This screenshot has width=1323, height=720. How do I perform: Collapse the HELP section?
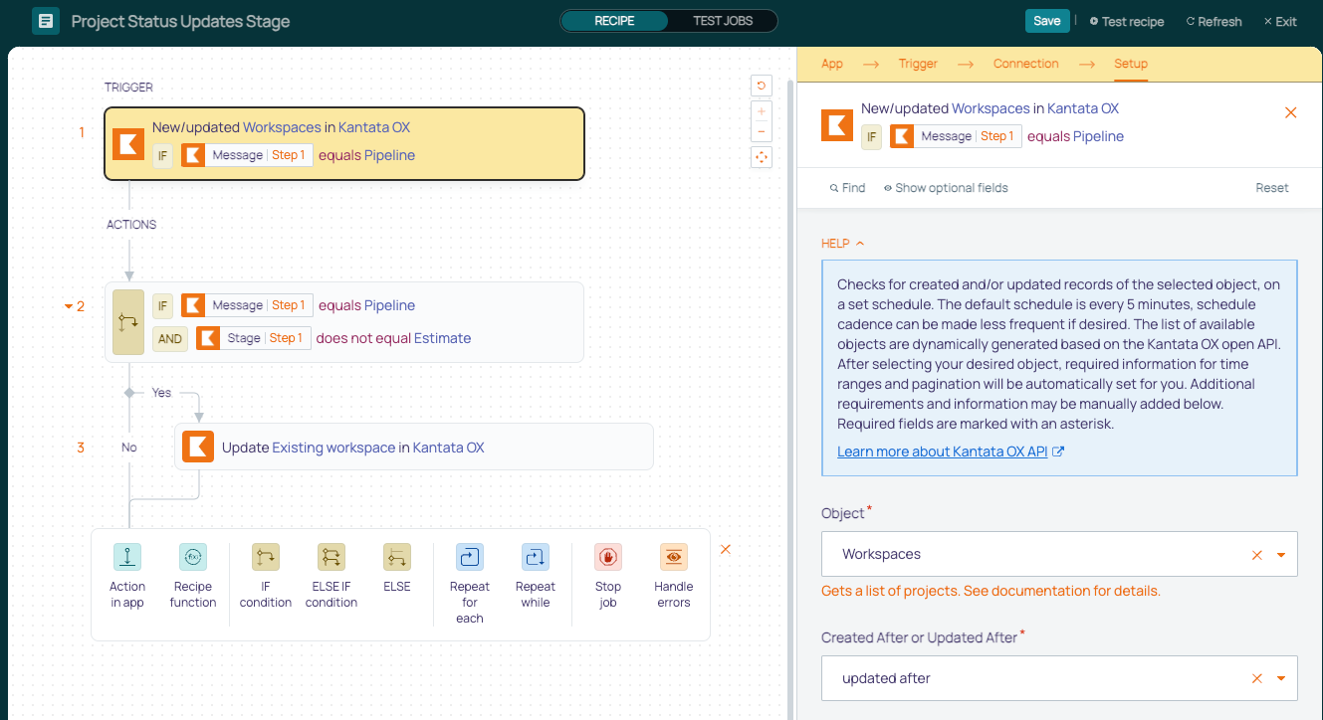[842, 244]
